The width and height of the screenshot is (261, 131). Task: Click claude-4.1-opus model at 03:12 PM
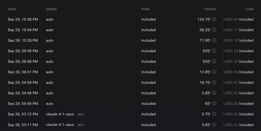pos(60,114)
